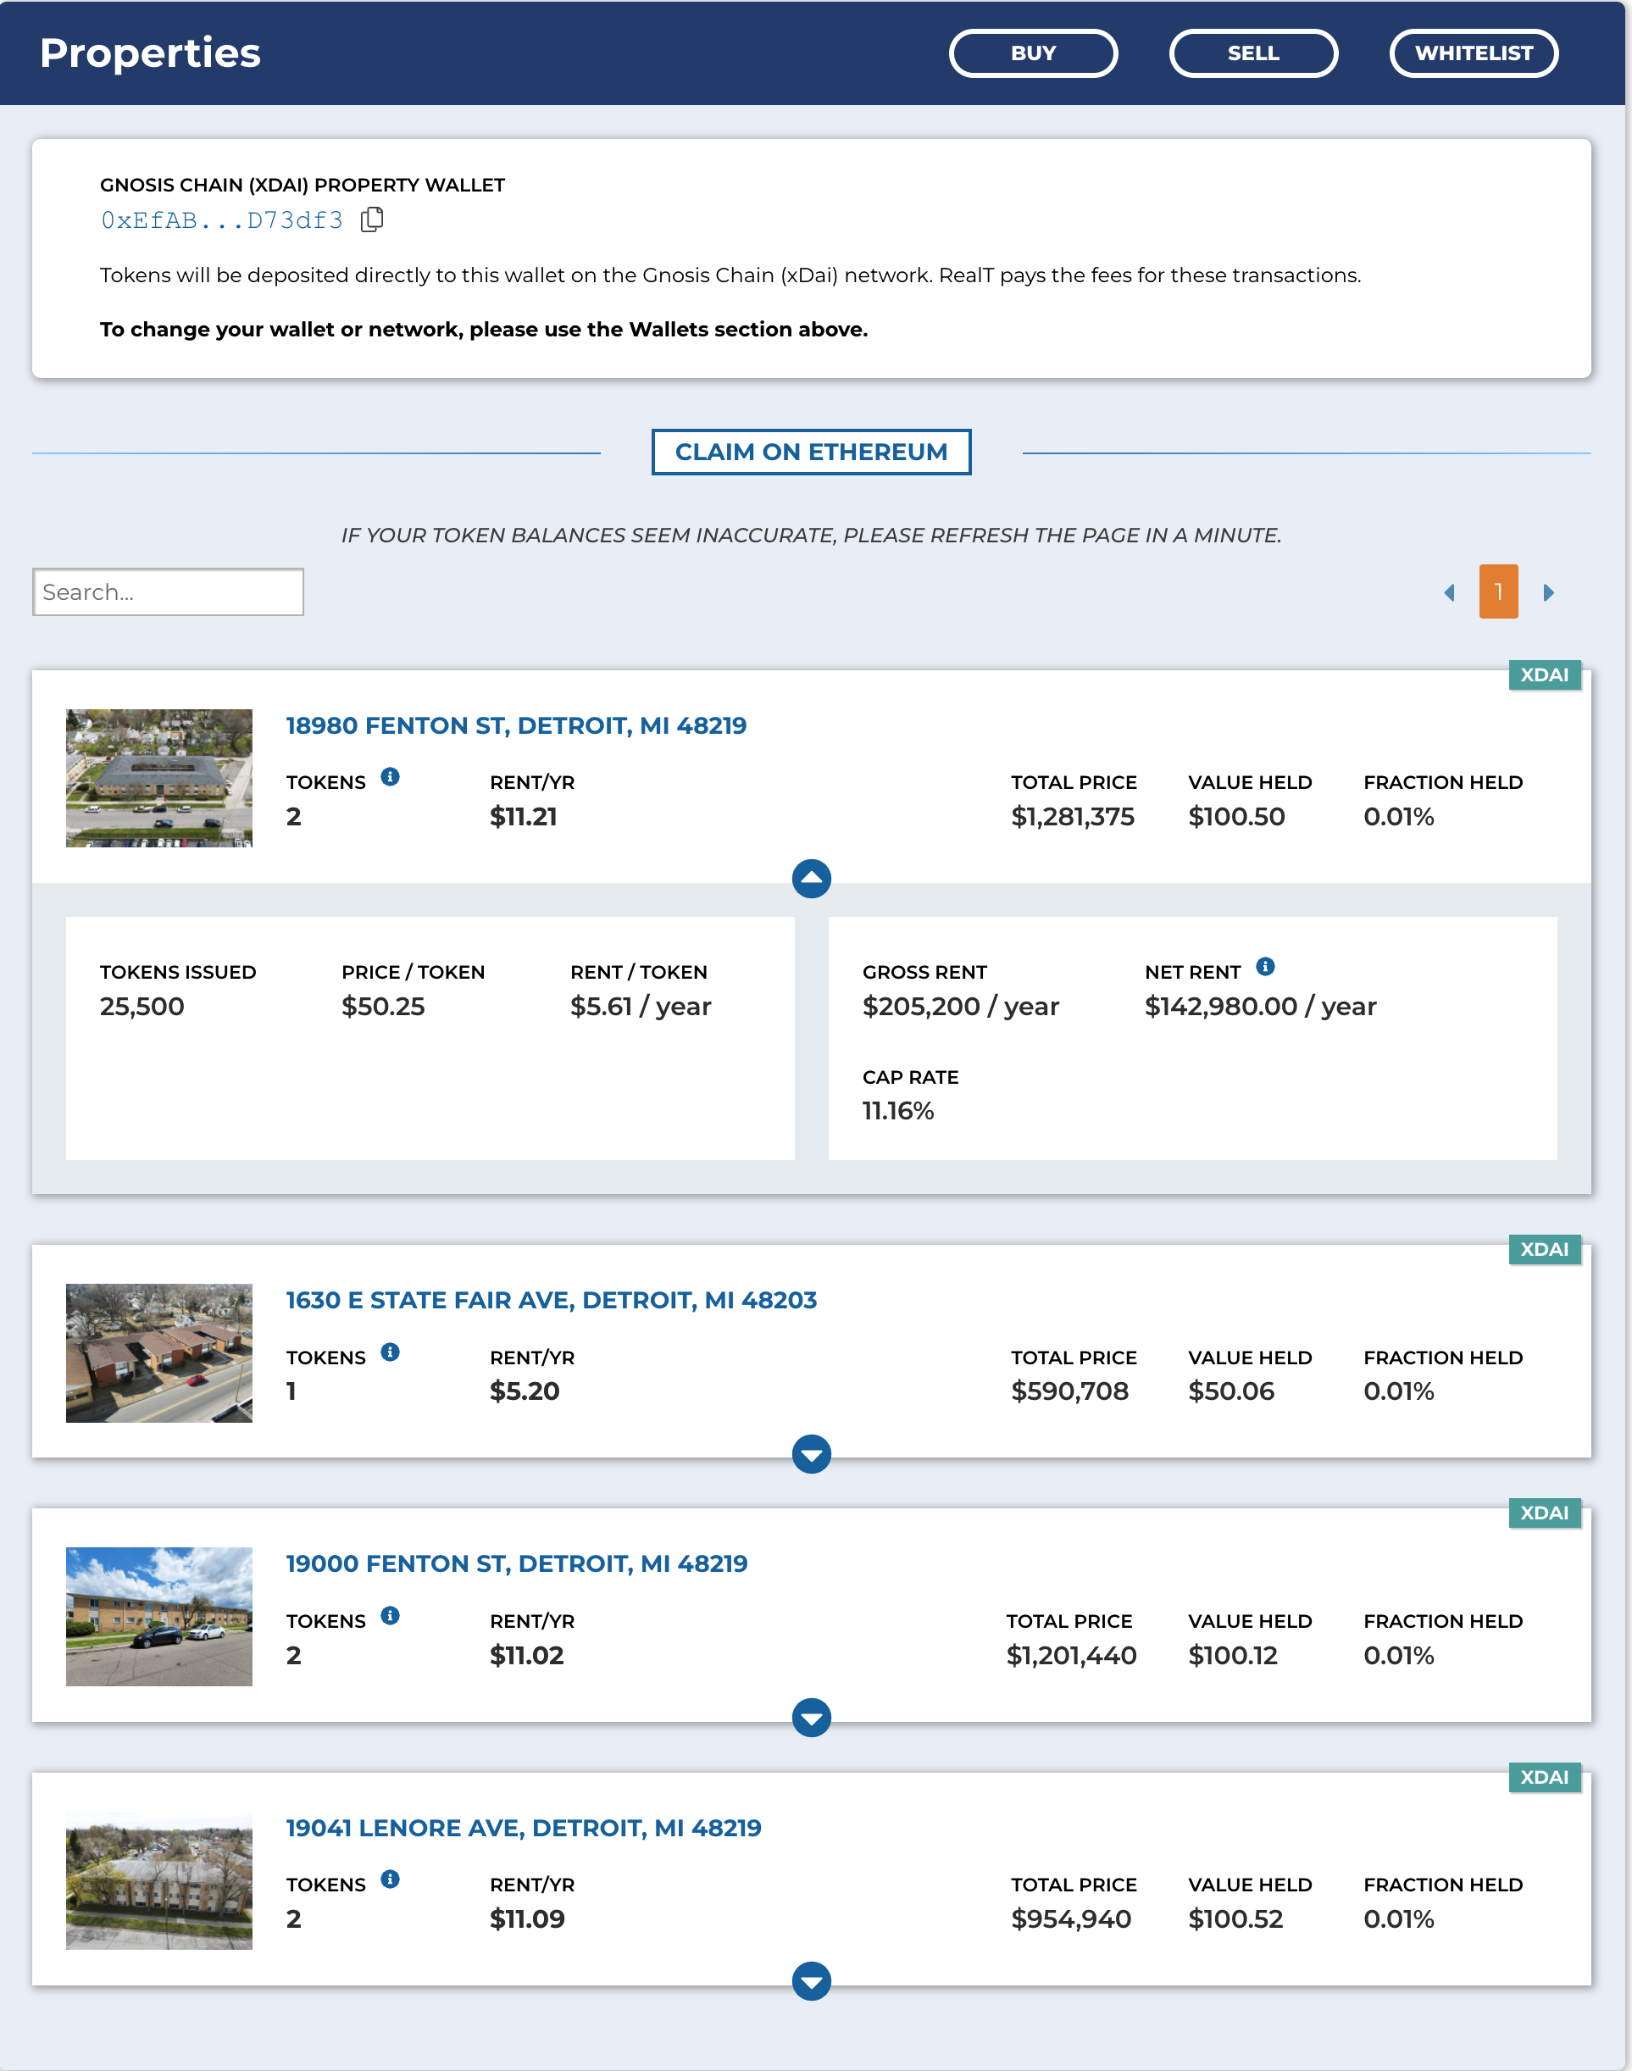This screenshot has width=1632, height=2071.
Task: Open Tokens info icon for 18980 Fenton St
Action: tap(390, 776)
